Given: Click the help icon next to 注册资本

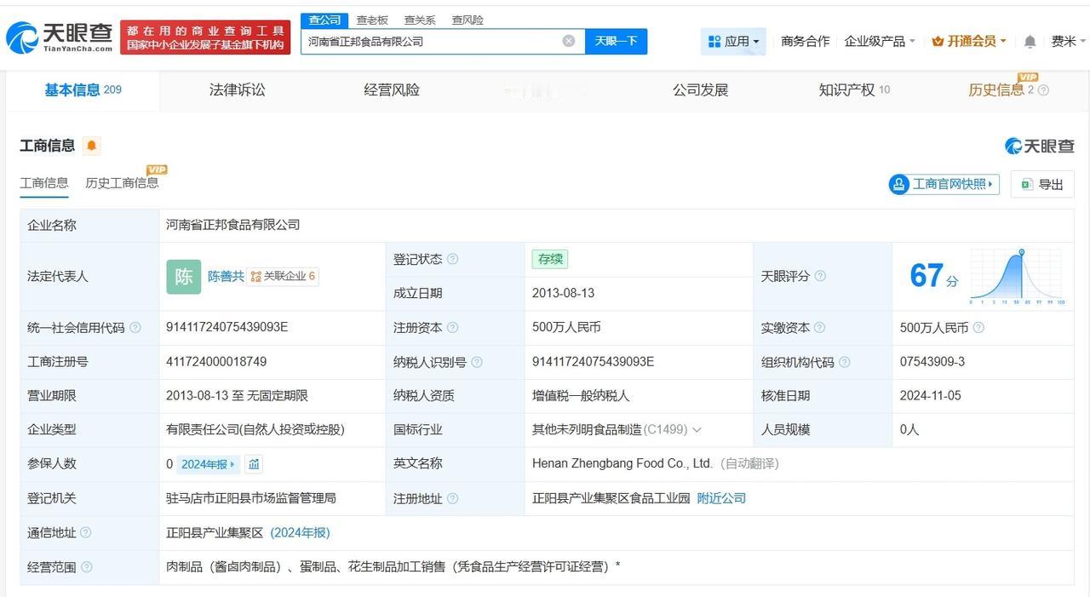Looking at the screenshot, I should click(452, 327).
